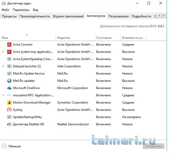169x153 pixels.
Task: Click the mousehid MFC Application icon
Action: (x=9, y=95)
